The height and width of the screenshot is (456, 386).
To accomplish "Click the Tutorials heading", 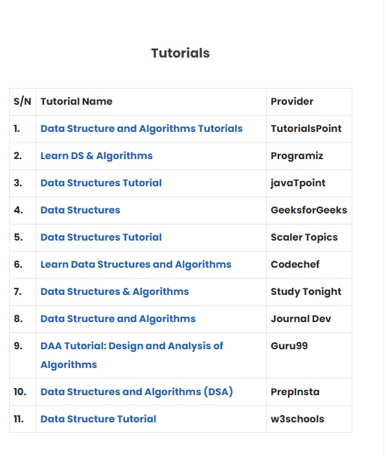I will (x=180, y=53).
